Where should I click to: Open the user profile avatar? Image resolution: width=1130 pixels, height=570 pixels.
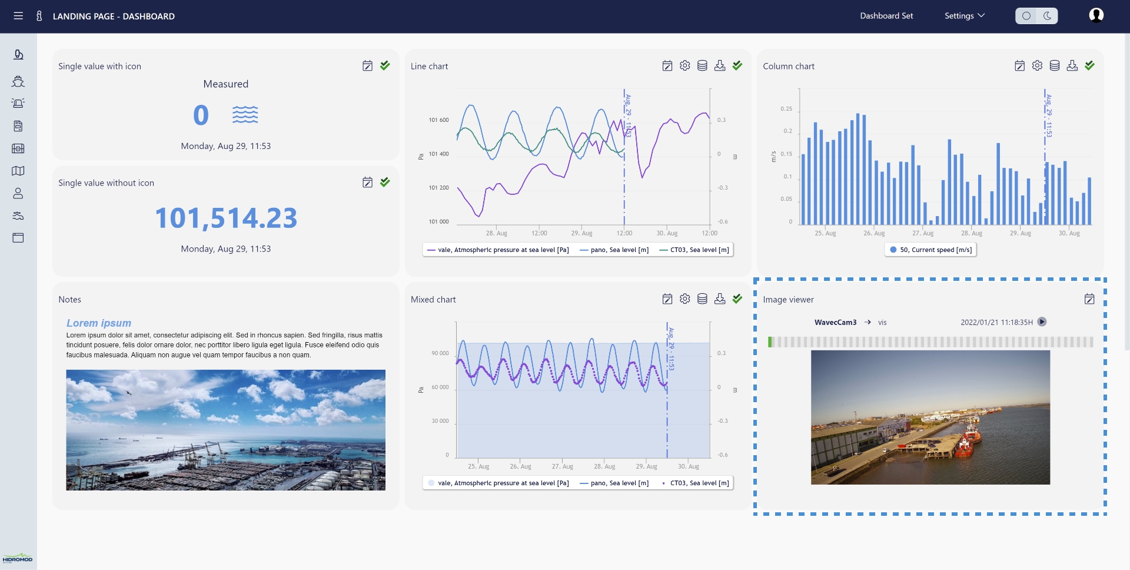[1096, 16]
